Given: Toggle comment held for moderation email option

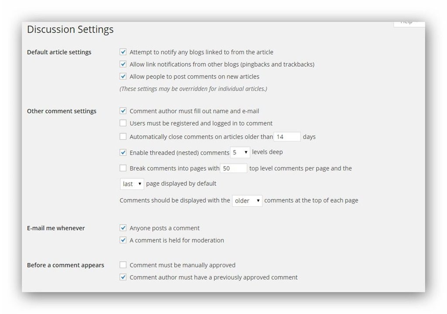Looking at the screenshot, I should [123, 240].
